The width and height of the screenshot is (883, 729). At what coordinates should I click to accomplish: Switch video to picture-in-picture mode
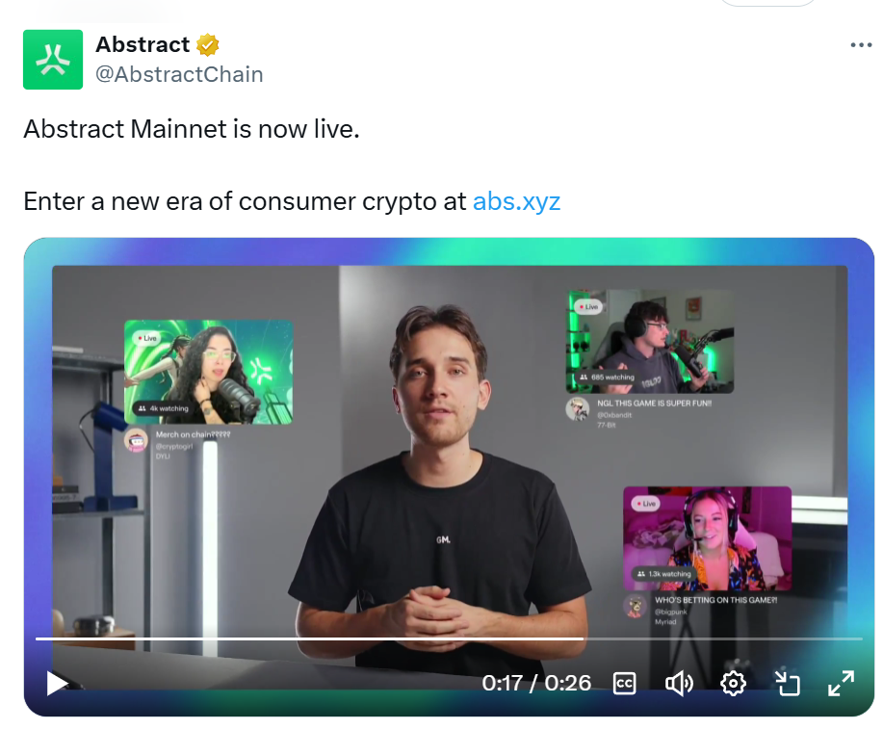point(787,684)
